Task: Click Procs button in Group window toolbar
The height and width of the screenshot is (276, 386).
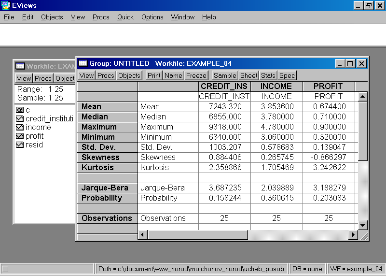Action: pos(106,75)
